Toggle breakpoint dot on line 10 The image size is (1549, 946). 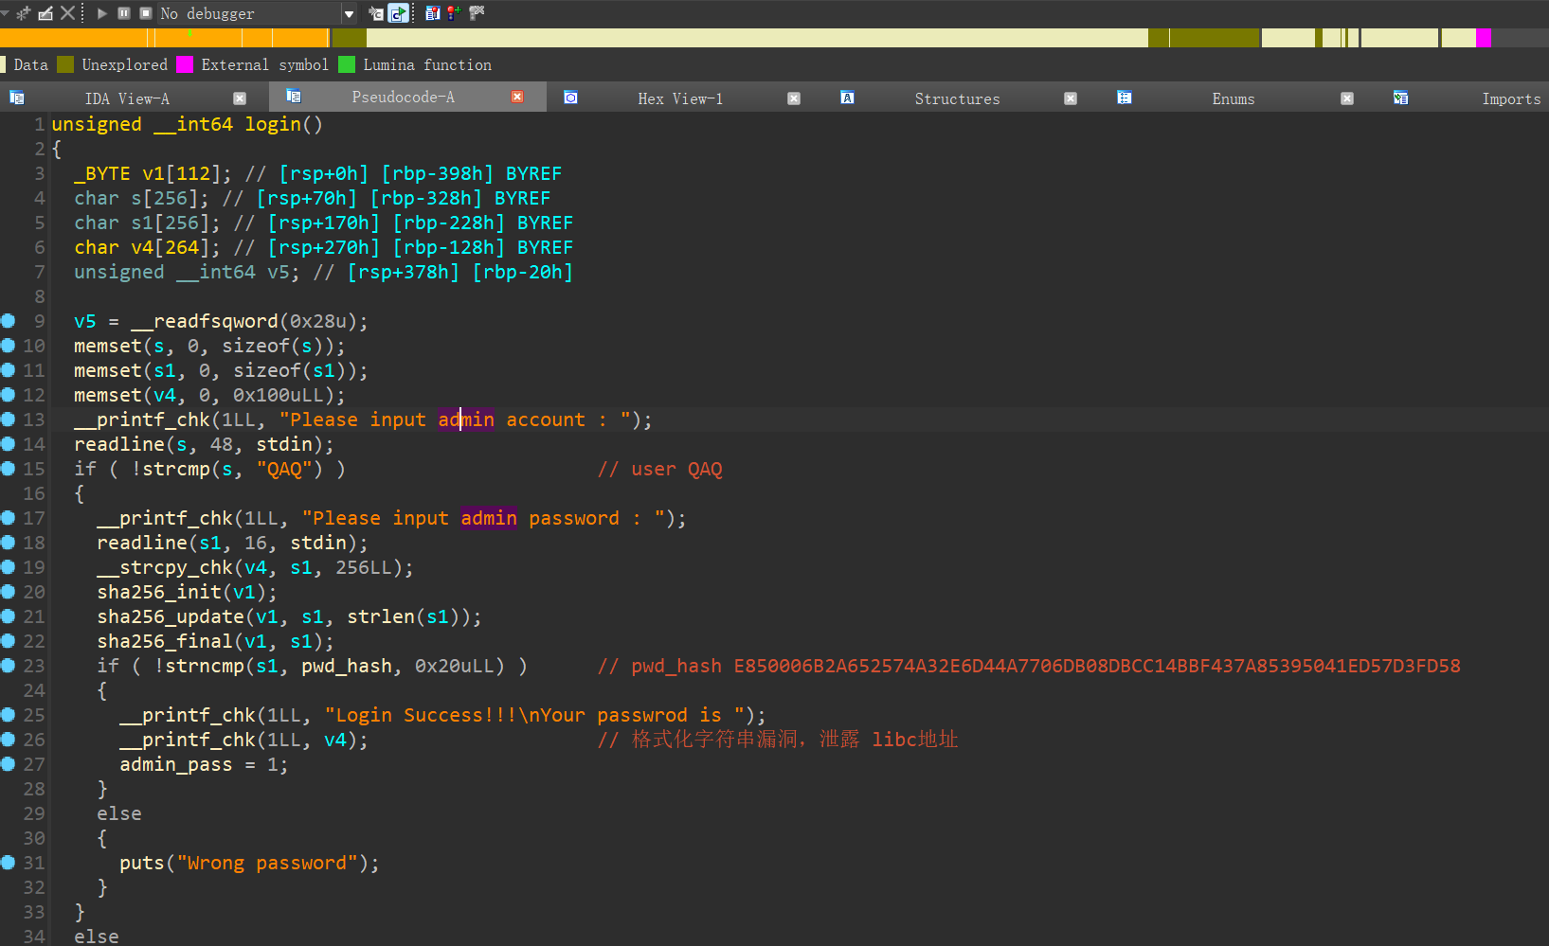(9, 346)
